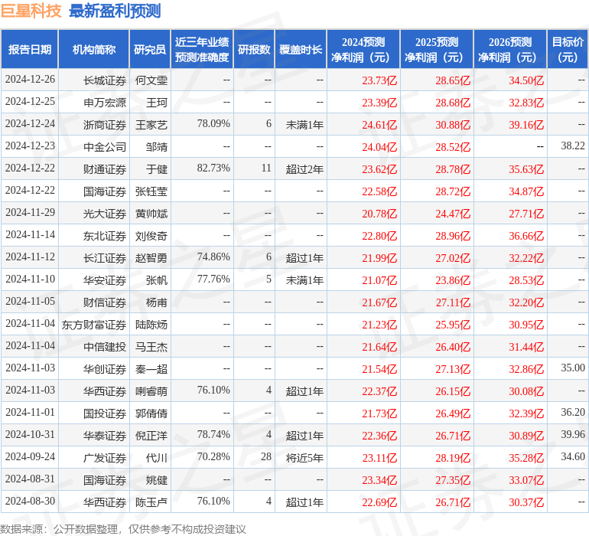Click research report count 28
Viewport: 589px width, 536px height.
point(266,456)
